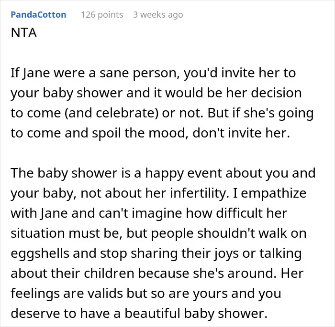Click the line starting 'situation must be'
335x327 pixels.
[158, 233]
